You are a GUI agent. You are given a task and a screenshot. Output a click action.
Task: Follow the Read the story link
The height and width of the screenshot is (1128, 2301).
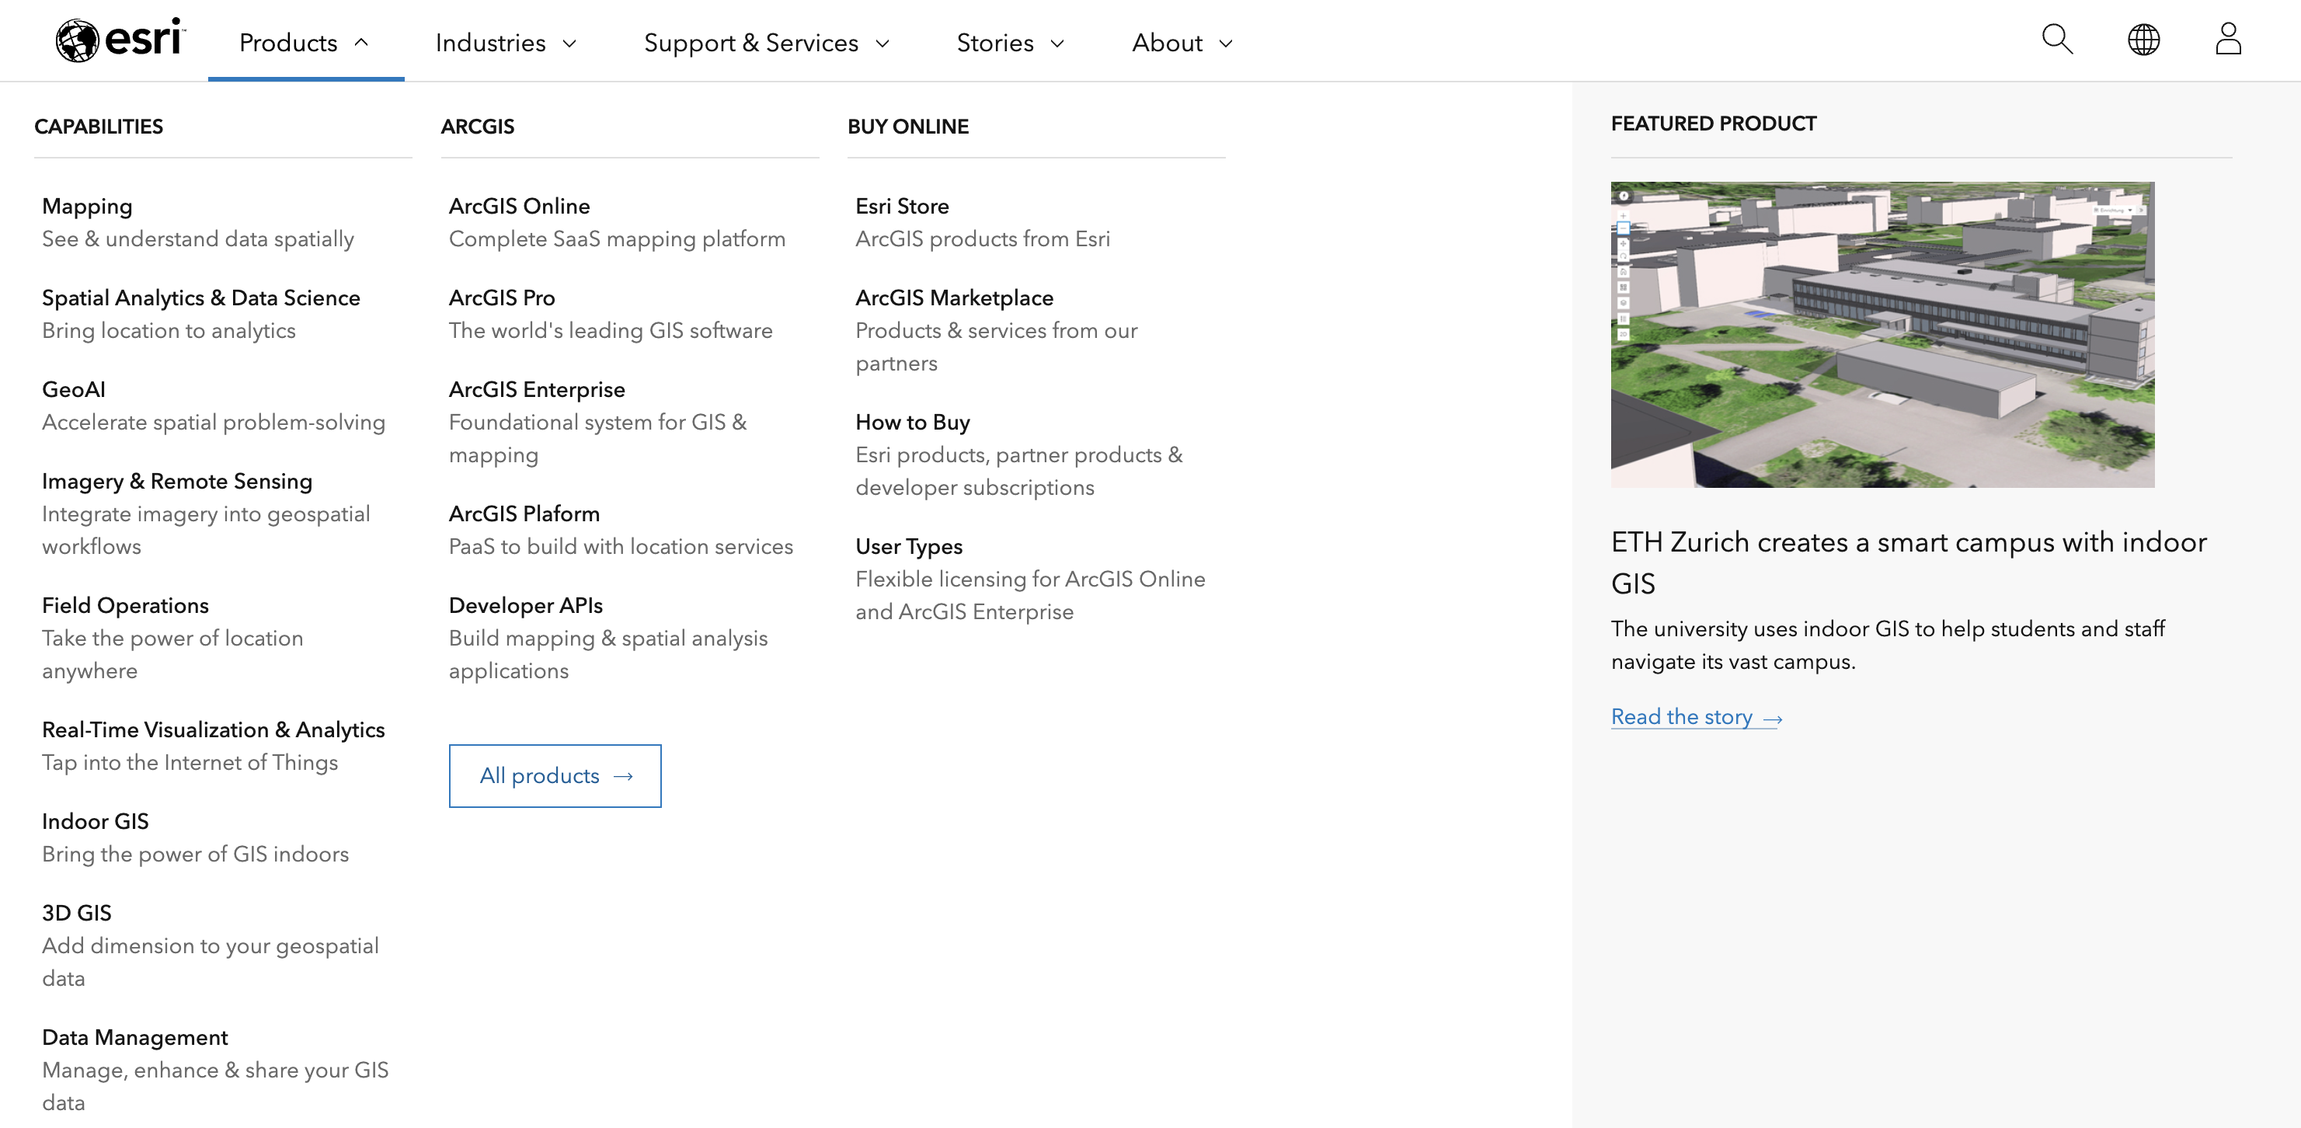pyautogui.click(x=1681, y=716)
